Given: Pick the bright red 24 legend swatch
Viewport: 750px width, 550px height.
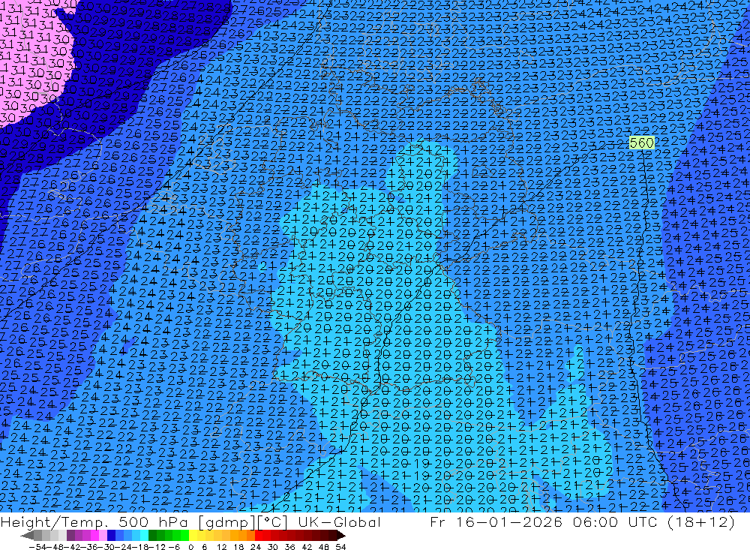Looking at the screenshot, I should click(259, 535).
